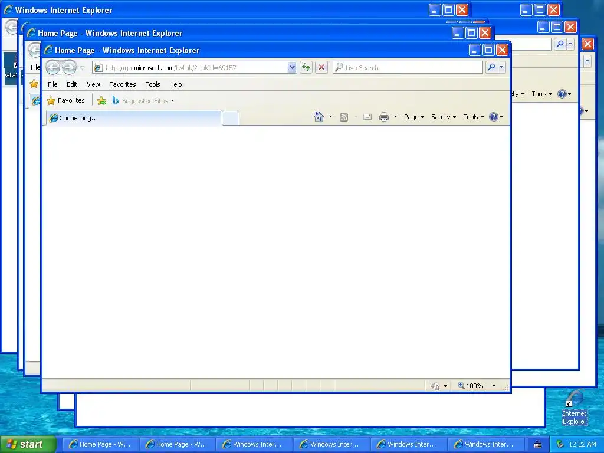The width and height of the screenshot is (604, 453).
Task: Click the Read Mail envelope icon
Action: click(x=367, y=117)
